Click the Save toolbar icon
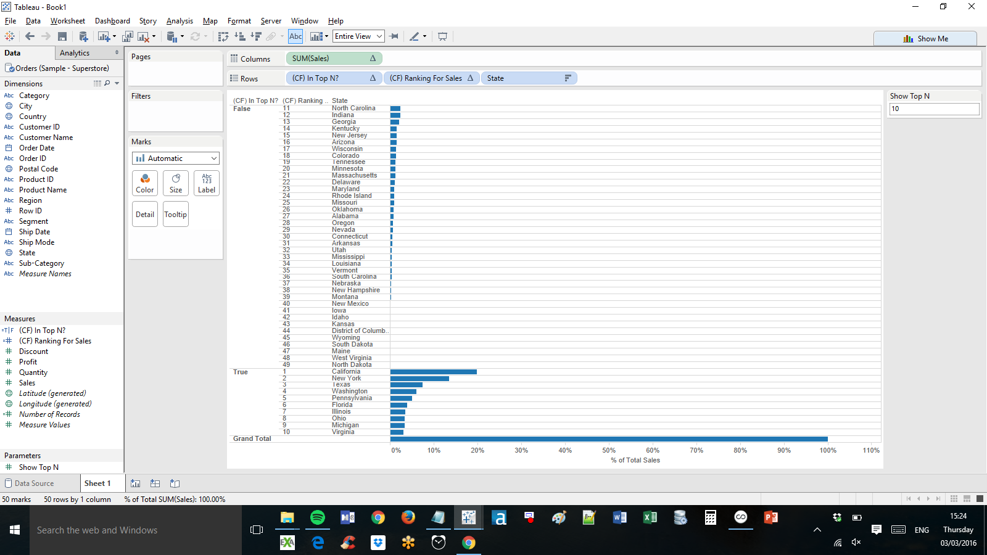Screen dimensions: 987x555 62,37
